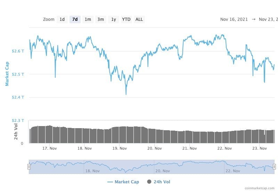Click the 24h Vol legend gray dot
The image size is (278, 191).
[x=149, y=182]
